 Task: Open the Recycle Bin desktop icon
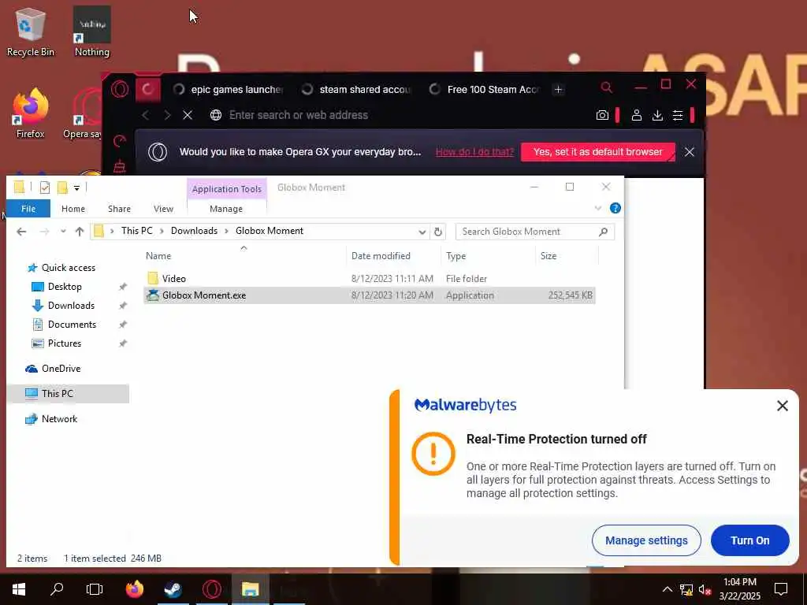click(x=31, y=32)
